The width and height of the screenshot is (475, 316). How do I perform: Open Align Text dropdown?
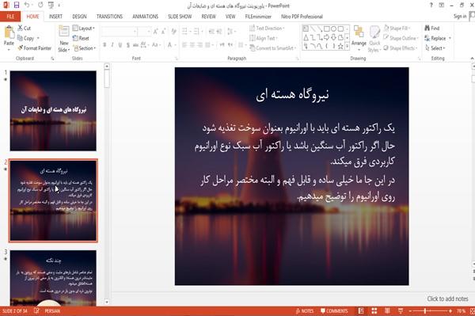tap(264, 38)
